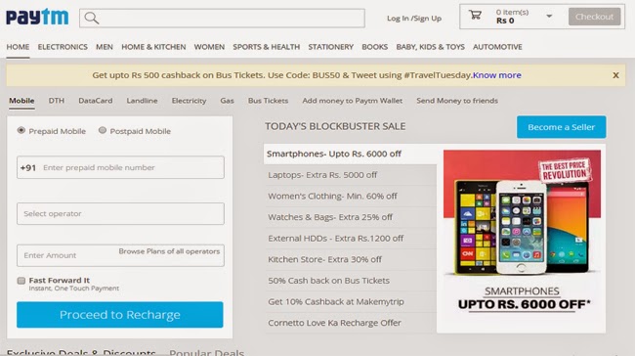Click the search magnifier icon

[x=92, y=18]
